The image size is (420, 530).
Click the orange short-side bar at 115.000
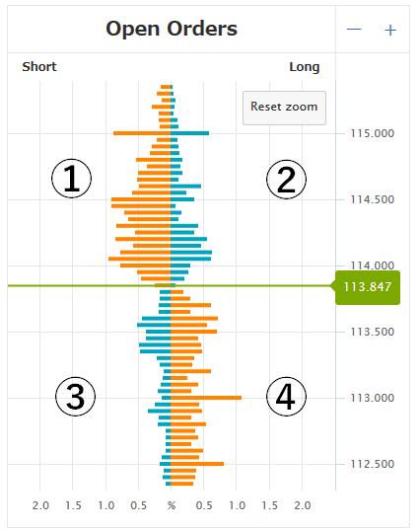(142, 133)
